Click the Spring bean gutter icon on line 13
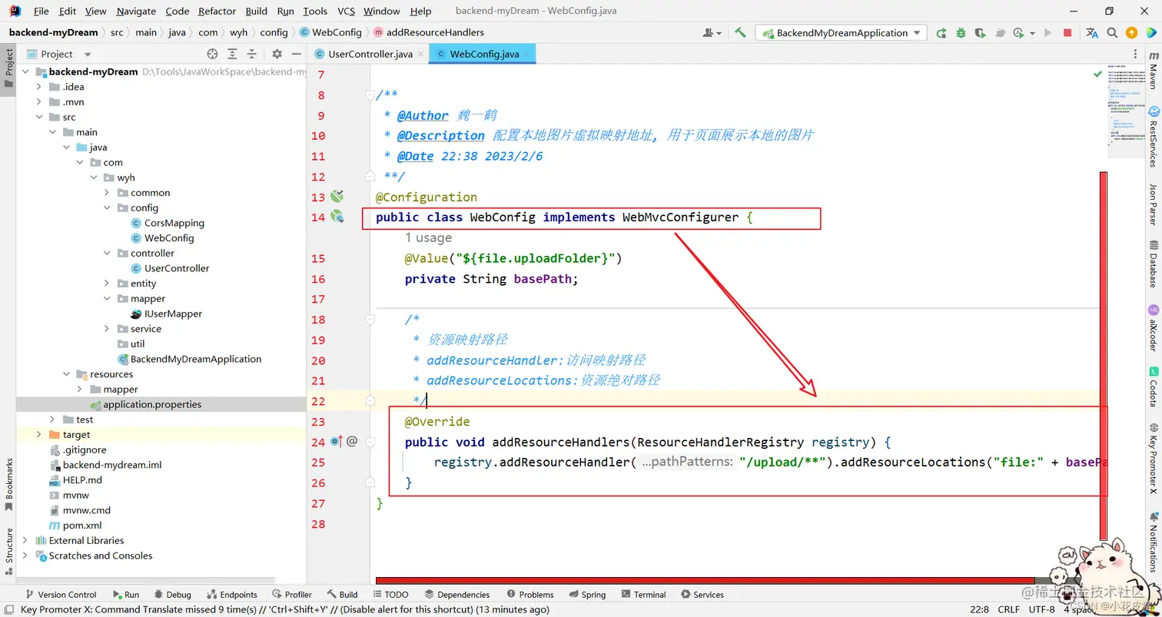This screenshot has width=1162, height=617. 337,196
